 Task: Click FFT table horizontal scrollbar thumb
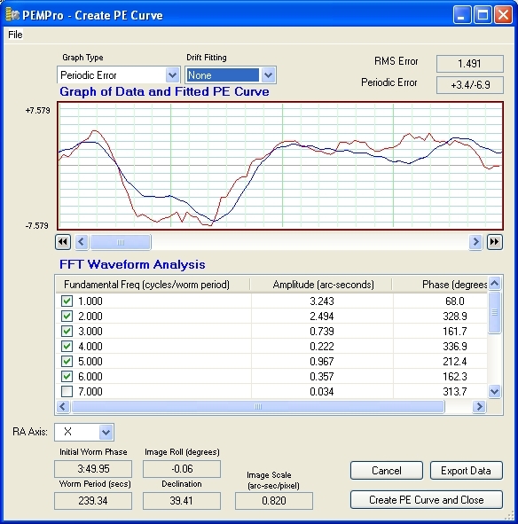(258, 406)
